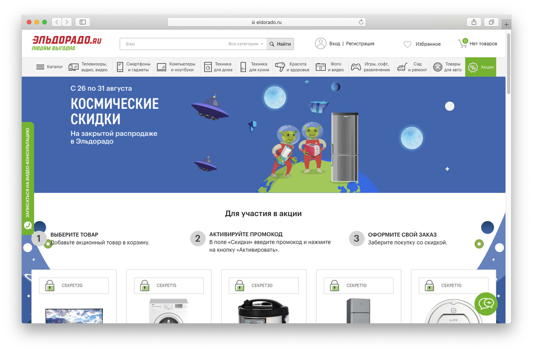Viewport: 533px width, 352px height.
Task: Click the СЕКРЕТ30 promo code box
Action: tap(264, 285)
